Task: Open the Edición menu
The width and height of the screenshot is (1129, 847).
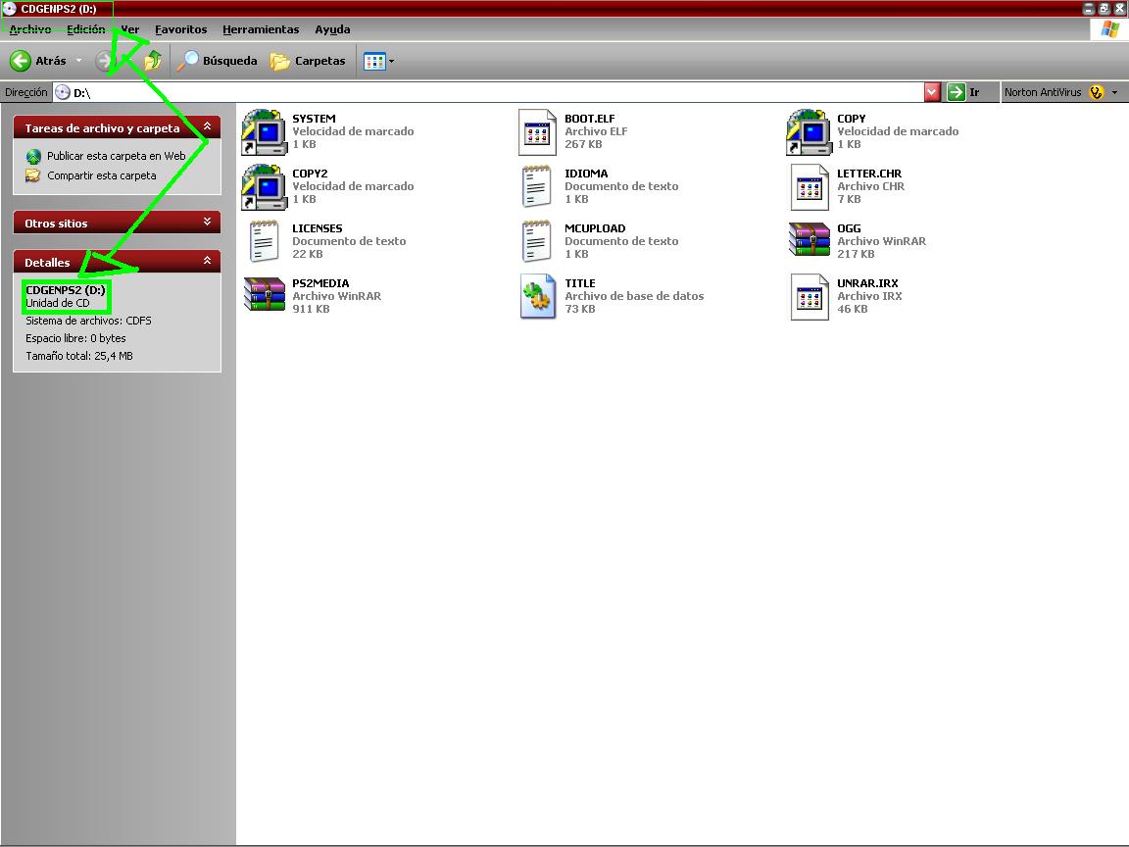Action: pyautogui.click(x=85, y=29)
